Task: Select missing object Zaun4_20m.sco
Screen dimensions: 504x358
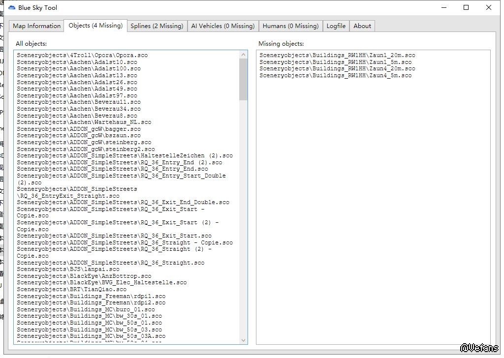Action: [x=337, y=69]
